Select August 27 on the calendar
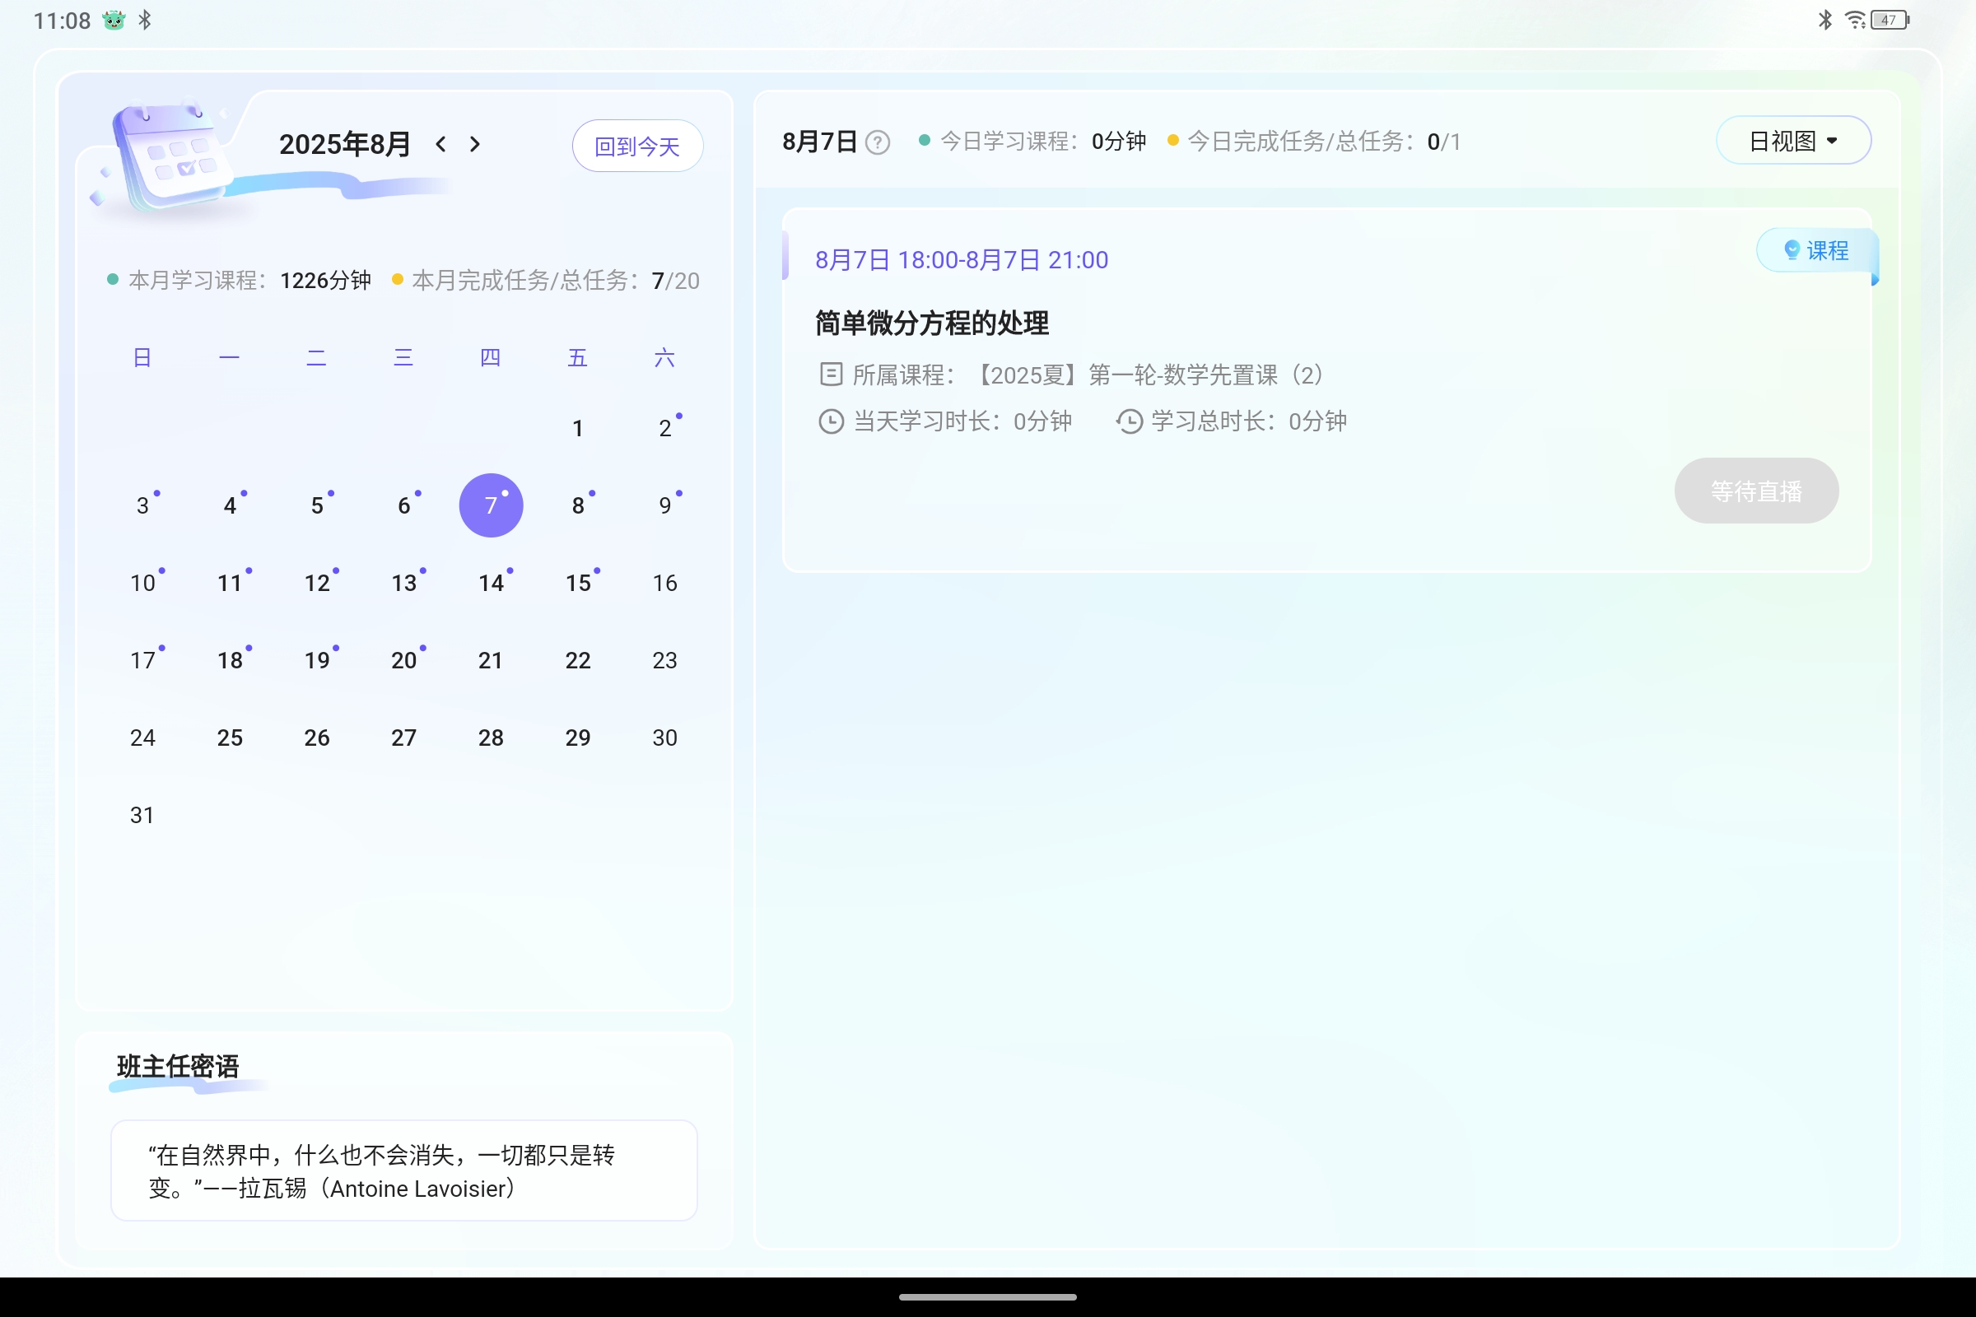 click(x=404, y=738)
